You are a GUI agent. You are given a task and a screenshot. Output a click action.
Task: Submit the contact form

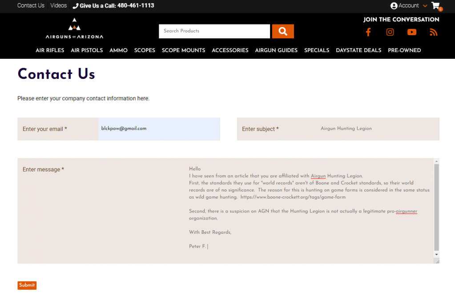tap(27, 285)
